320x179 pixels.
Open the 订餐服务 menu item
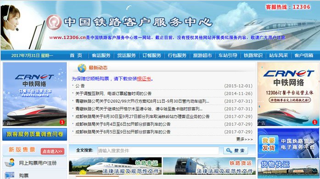pyautogui.click(x=152, y=56)
